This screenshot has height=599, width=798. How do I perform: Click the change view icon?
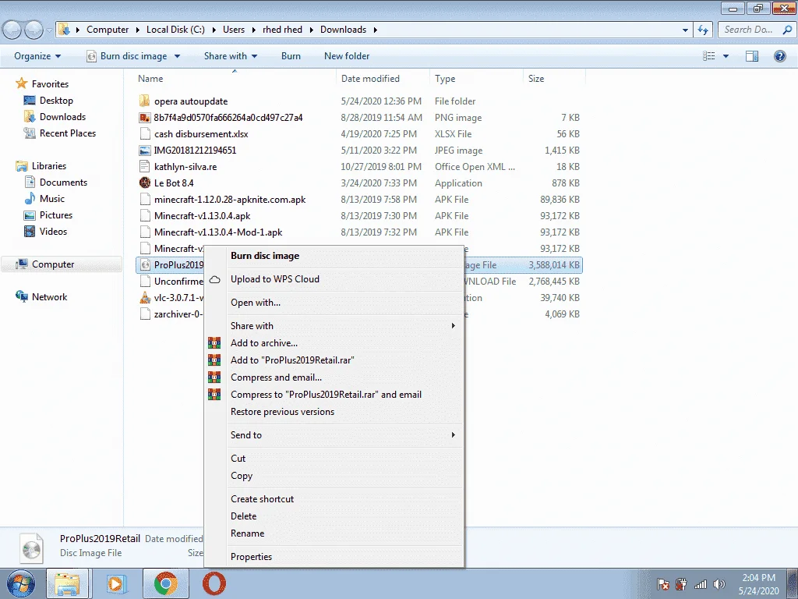click(x=709, y=56)
